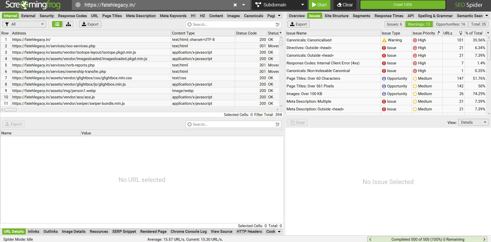Open the Page Titles tab
The image size is (491, 242).
click(112, 16)
